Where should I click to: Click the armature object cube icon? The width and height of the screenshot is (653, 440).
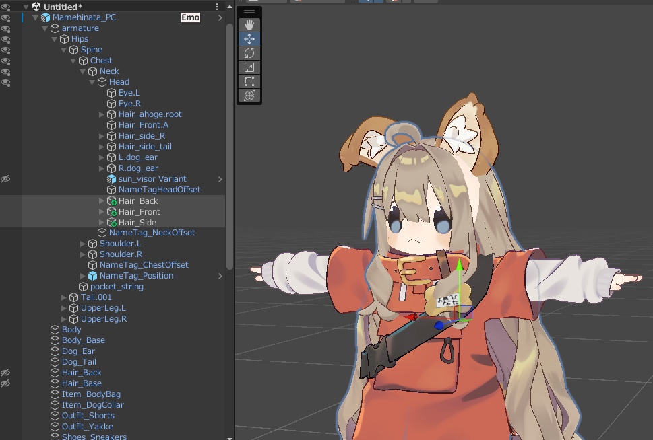click(55, 28)
